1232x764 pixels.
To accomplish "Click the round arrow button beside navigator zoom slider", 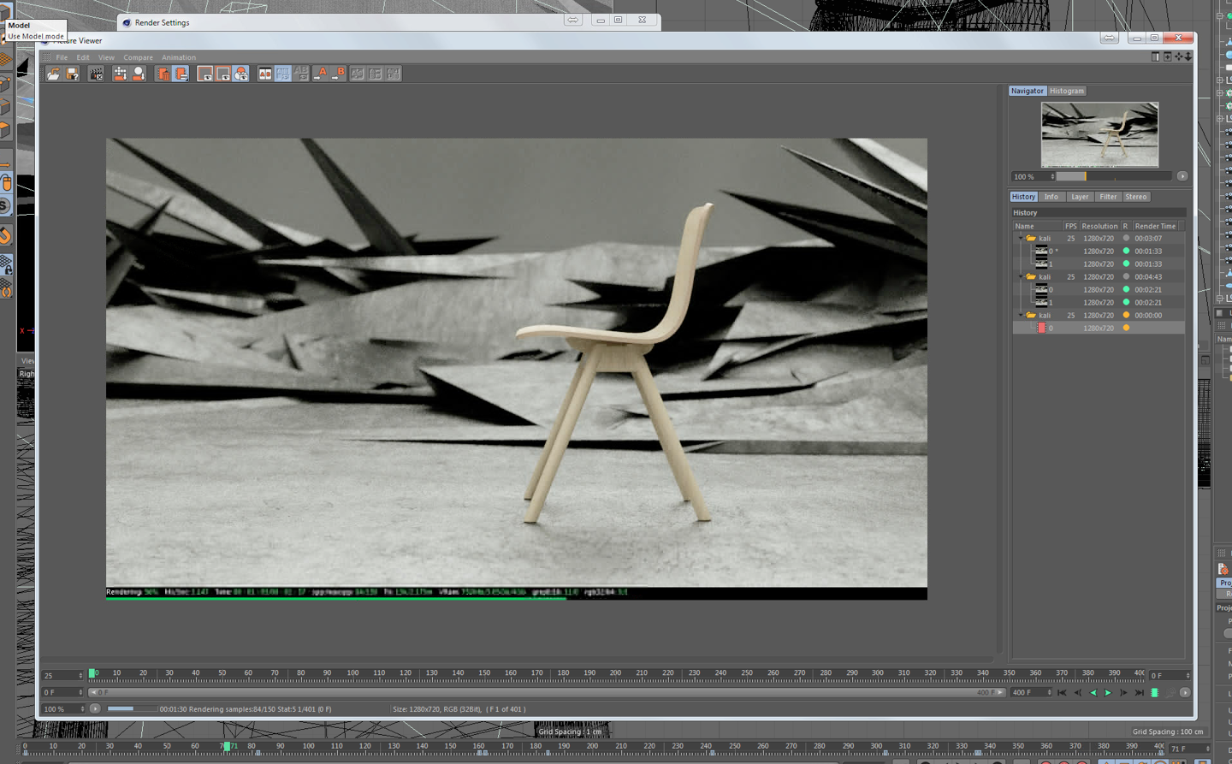I will coord(1182,176).
